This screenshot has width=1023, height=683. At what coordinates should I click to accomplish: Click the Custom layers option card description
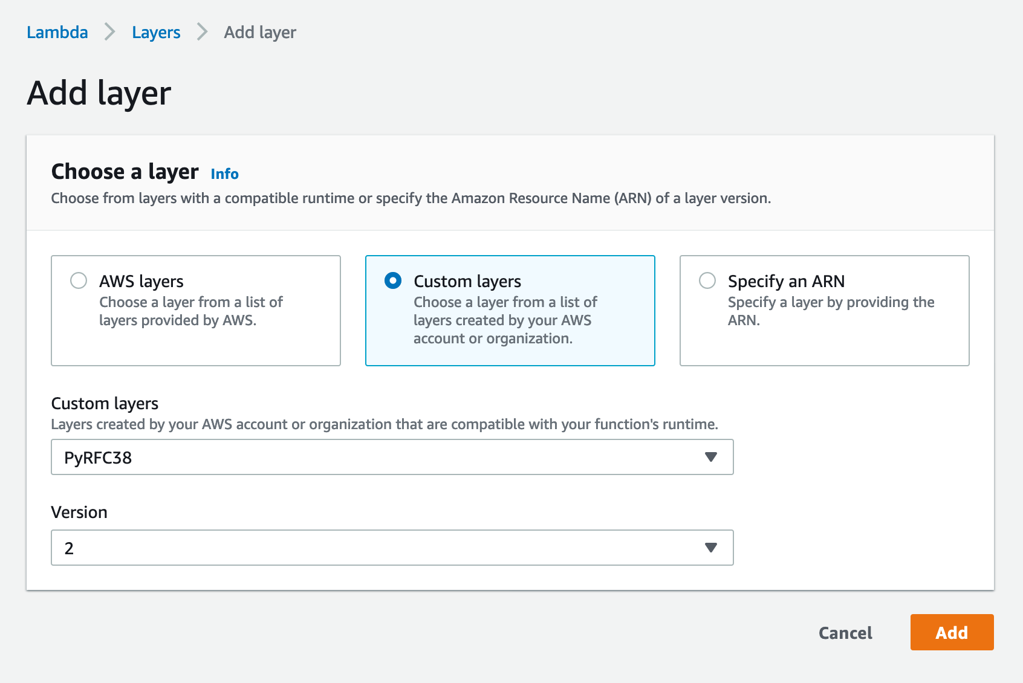505,320
